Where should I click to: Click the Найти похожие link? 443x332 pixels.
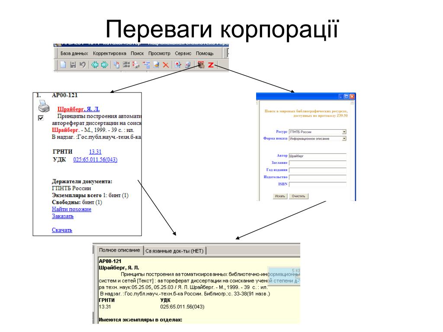(x=71, y=209)
